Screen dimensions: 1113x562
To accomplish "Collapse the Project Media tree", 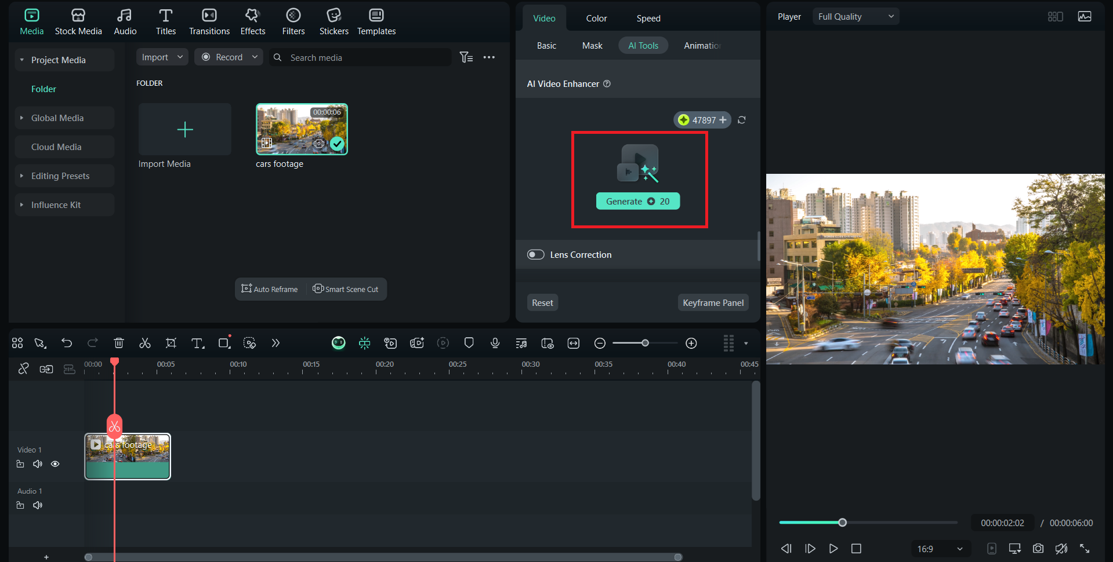I will (x=22, y=60).
